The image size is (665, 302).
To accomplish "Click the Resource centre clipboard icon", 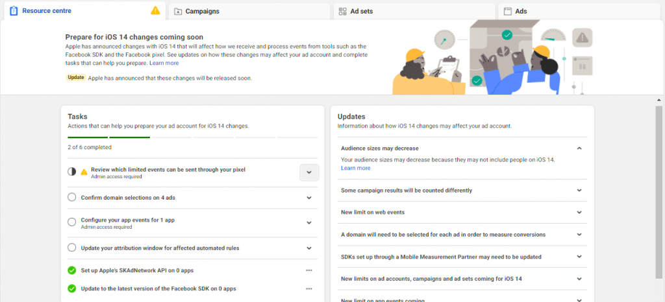I will coord(14,11).
